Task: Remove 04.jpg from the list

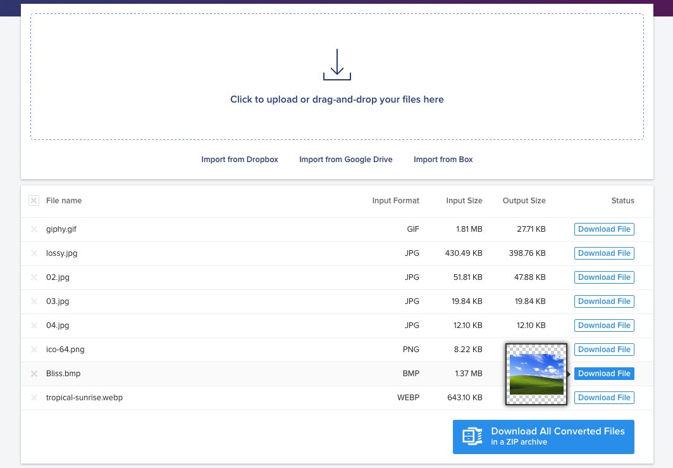Action: click(34, 326)
